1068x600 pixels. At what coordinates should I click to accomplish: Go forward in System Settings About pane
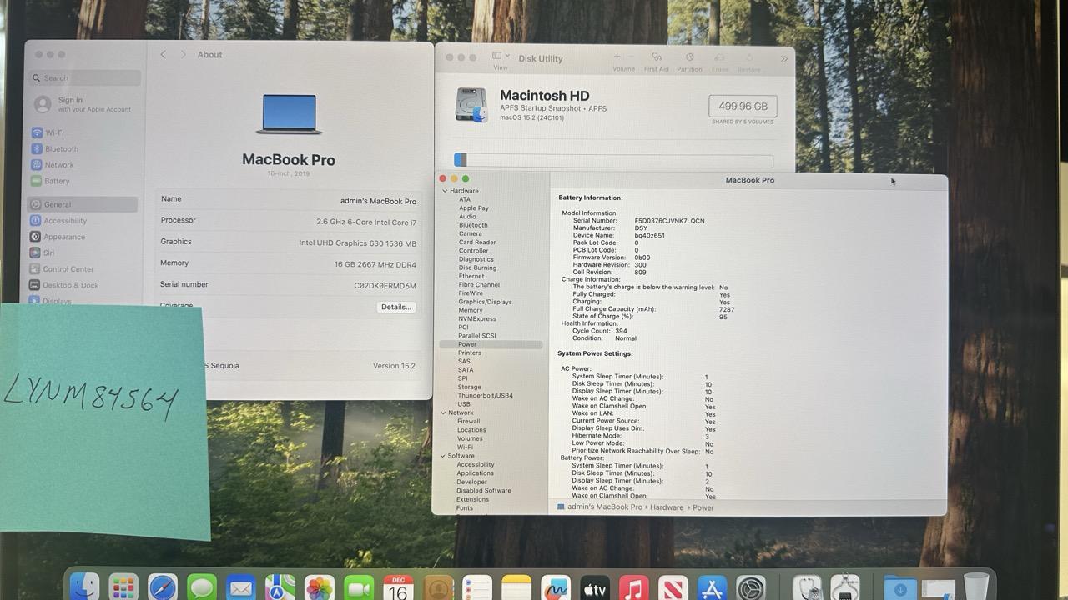coord(183,55)
